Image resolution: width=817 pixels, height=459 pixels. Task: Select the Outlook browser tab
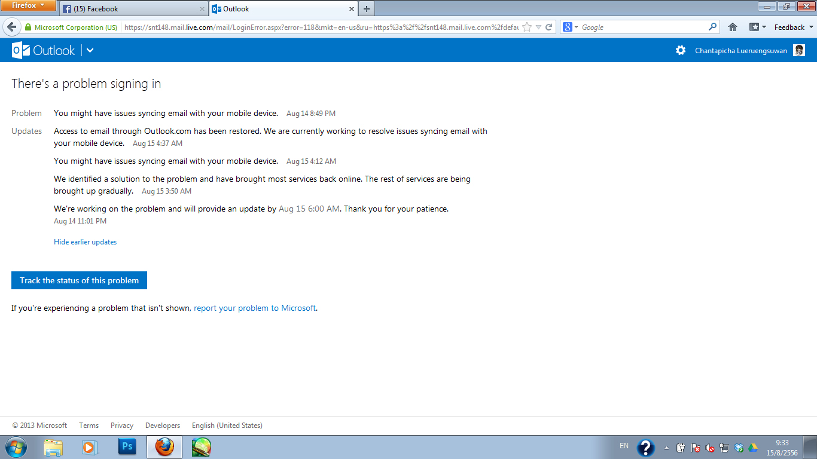pos(283,9)
